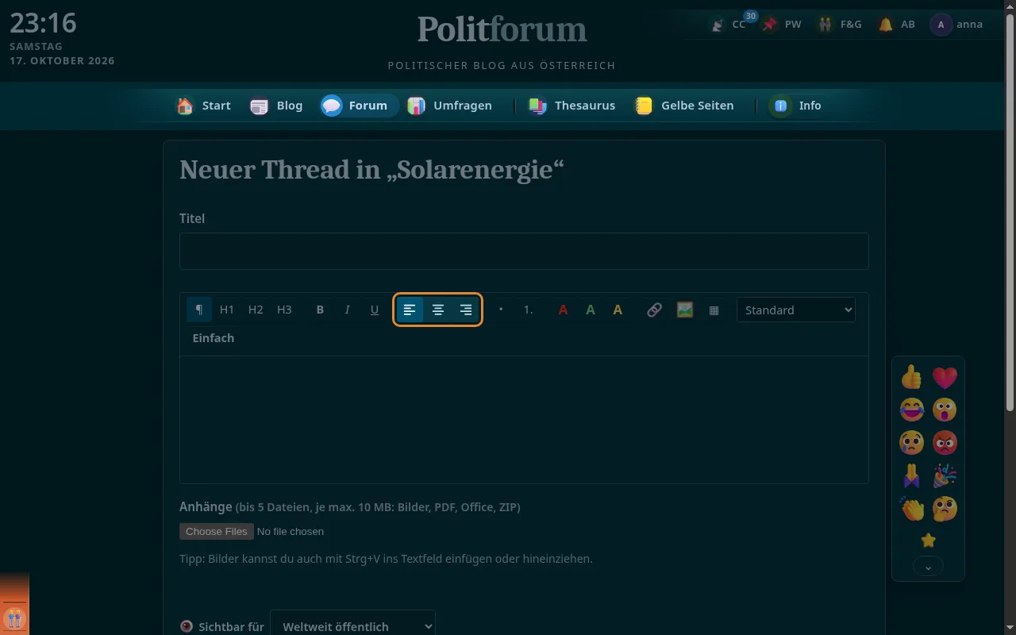Open the Thesaurus menu item
The height and width of the screenshot is (635, 1016).
572,106
